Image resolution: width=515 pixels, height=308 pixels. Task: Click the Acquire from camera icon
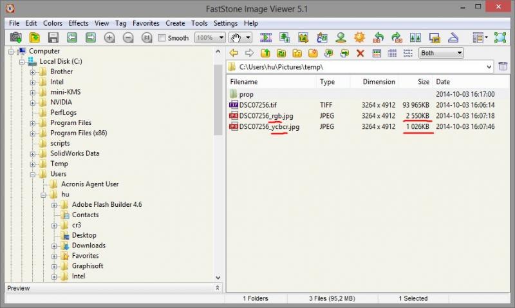point(15,37)
